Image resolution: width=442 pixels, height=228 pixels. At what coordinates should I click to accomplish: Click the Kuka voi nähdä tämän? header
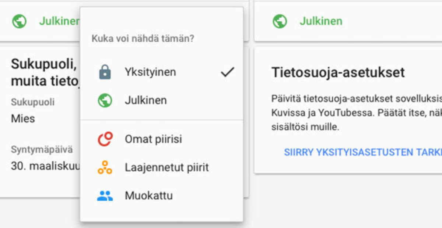point(143,39)
